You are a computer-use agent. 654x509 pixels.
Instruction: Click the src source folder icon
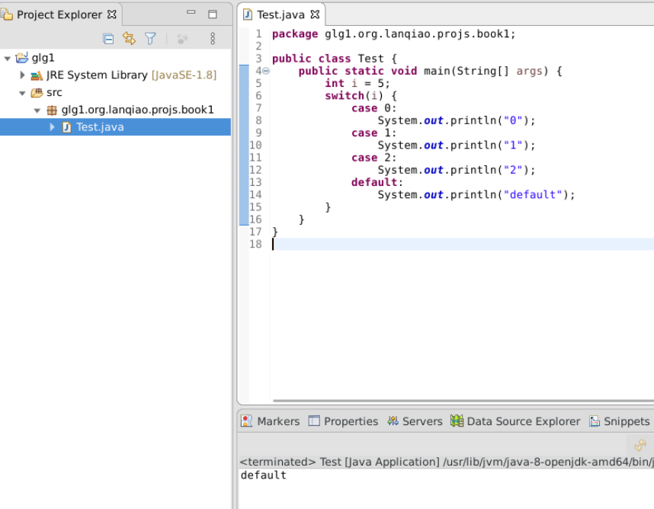coord(37,92)
